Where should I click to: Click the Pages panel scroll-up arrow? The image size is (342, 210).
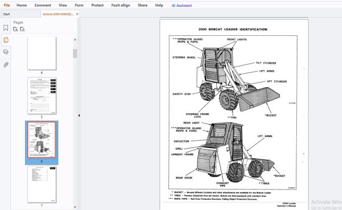click(x=75, y=40)
